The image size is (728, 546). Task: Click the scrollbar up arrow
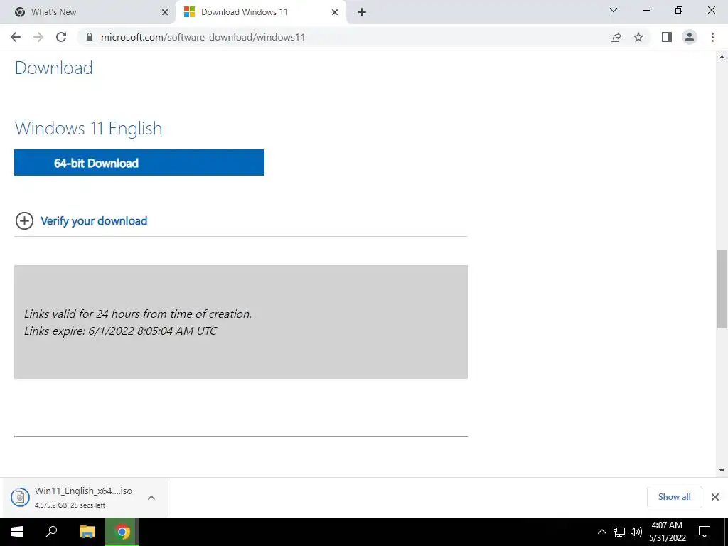click(x=722, y=57)
